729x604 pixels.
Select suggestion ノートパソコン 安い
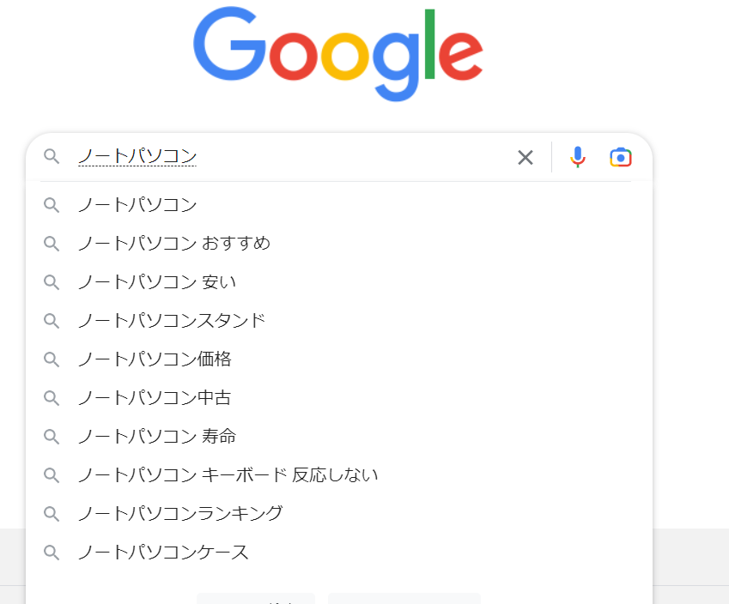click(x=156, y=282)
